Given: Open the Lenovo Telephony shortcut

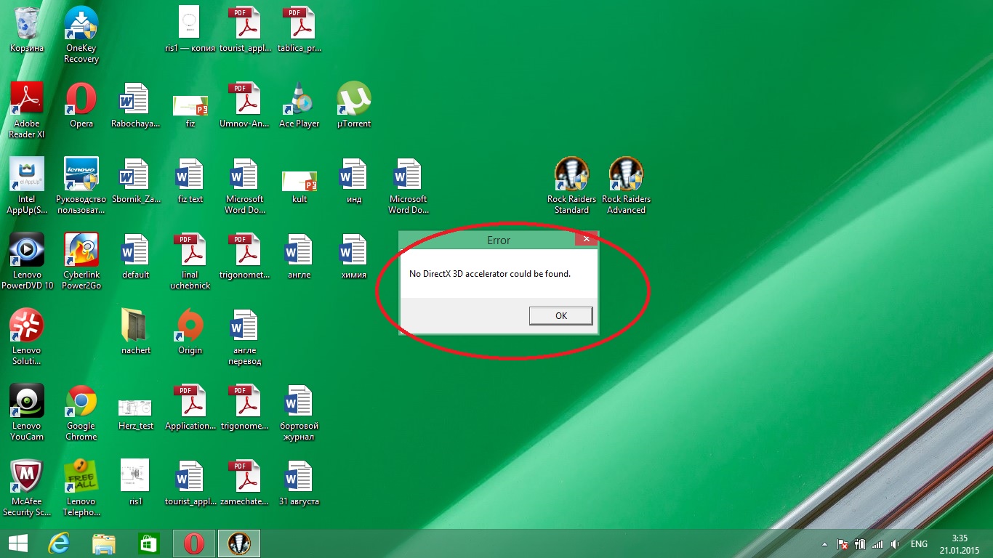Looking at the screenshot, I should [x=81, y=488].
